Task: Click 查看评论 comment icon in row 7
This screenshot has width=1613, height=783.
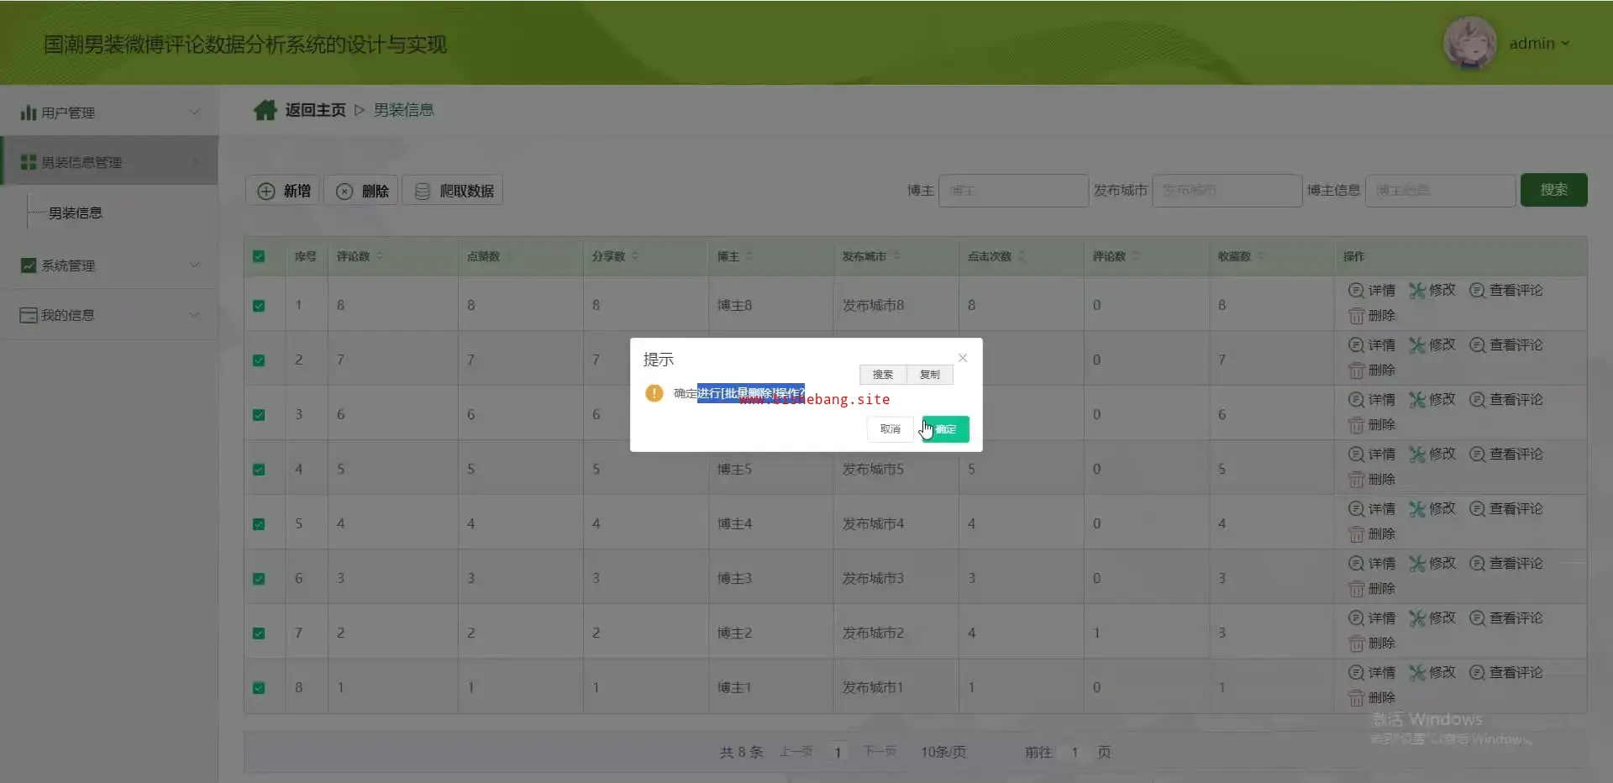Action: click(1477, 618)
